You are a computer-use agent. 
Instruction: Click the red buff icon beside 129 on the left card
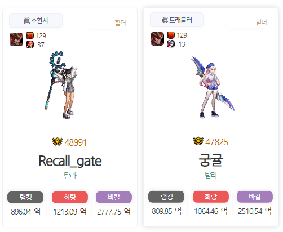pyautogui.click(x=30, y=35)
